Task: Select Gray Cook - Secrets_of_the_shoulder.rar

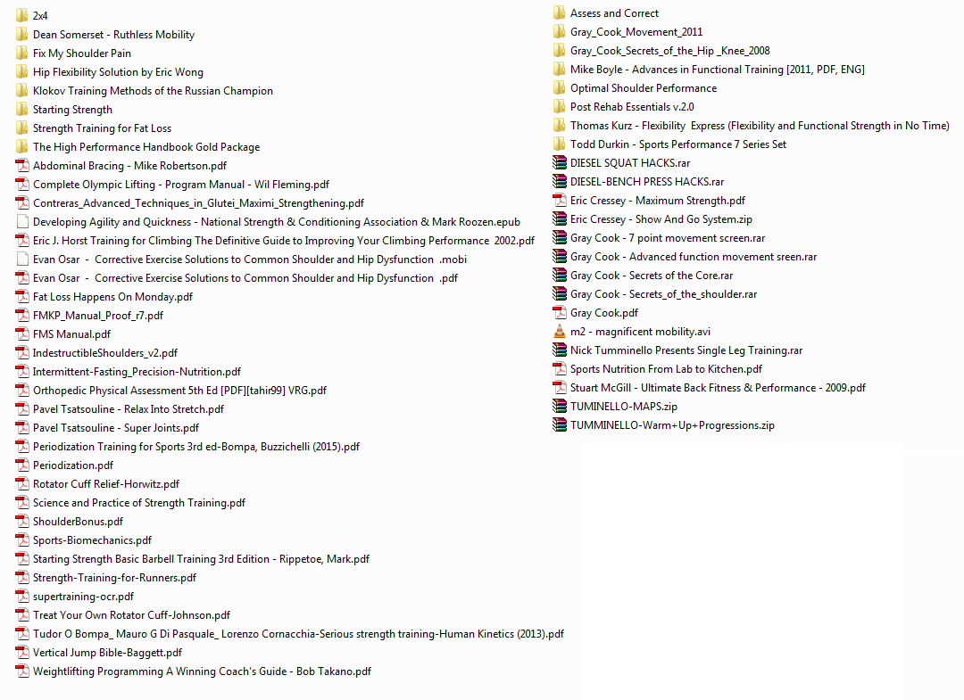Action: click(663, 293)
